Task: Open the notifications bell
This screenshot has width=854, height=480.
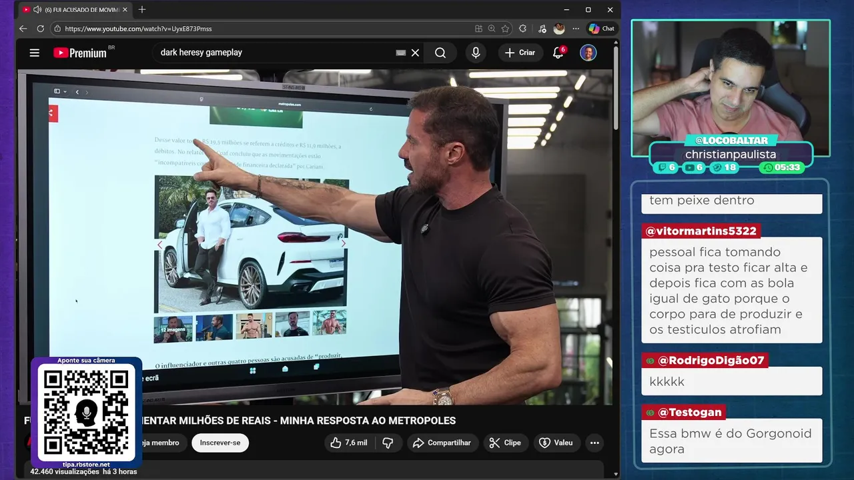Action: [558, 53]
